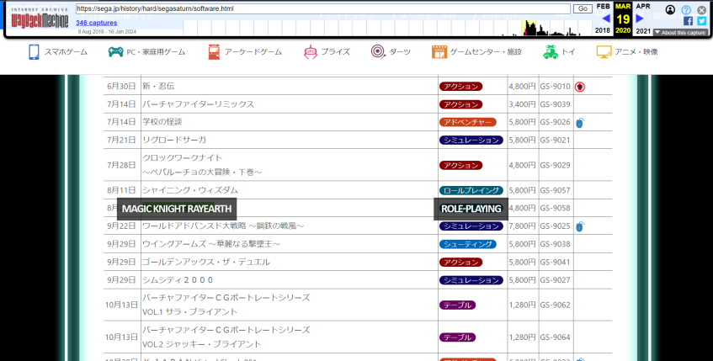
Task: Click テーブル badge in GS-9062 row
Action: coord(457,305)
